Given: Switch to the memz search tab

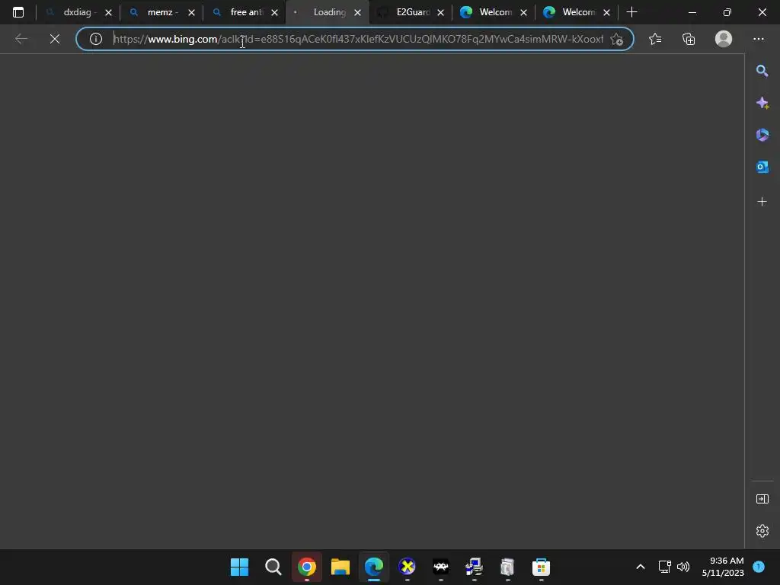Looking at the screenshot, I should pos(160,12).
